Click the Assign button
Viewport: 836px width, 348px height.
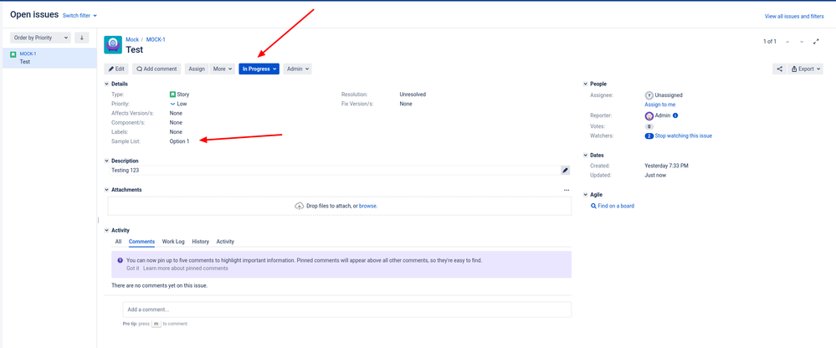[197, 69]
